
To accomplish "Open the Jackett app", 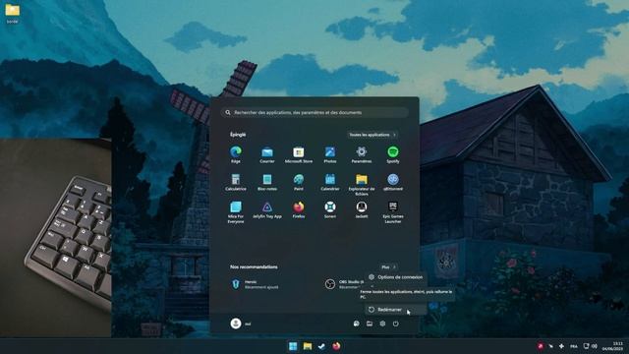I will pyautogui.click(x=361, y=209).
